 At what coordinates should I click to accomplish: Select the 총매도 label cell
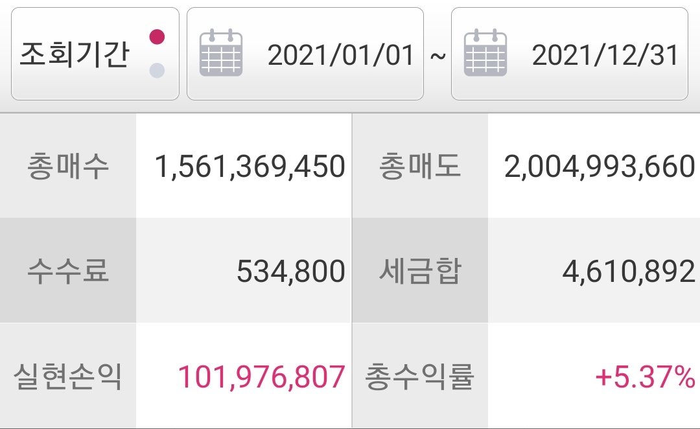coord(420,166)
